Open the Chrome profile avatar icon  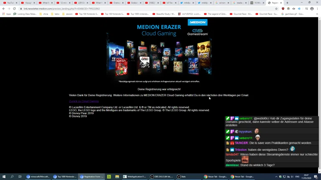(x=312, y=9)
